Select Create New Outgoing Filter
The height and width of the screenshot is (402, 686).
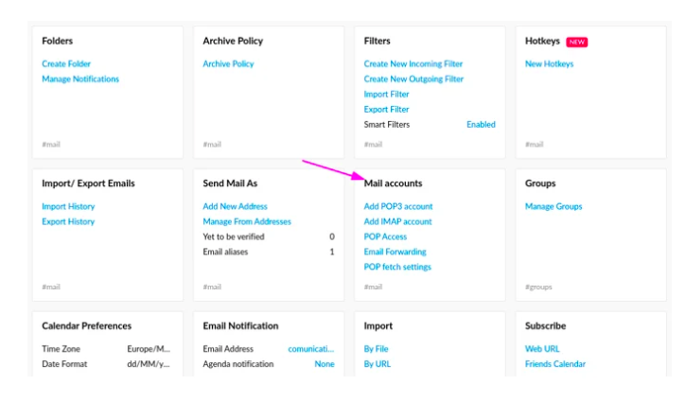click(x=413, y=79)
